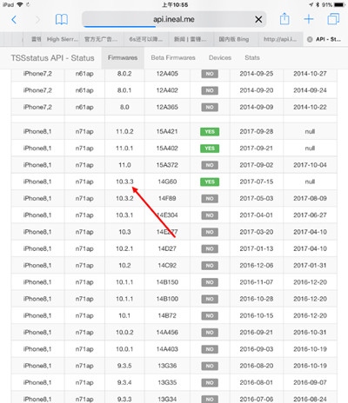Show all tabs overview icon

tap(333, 19)
